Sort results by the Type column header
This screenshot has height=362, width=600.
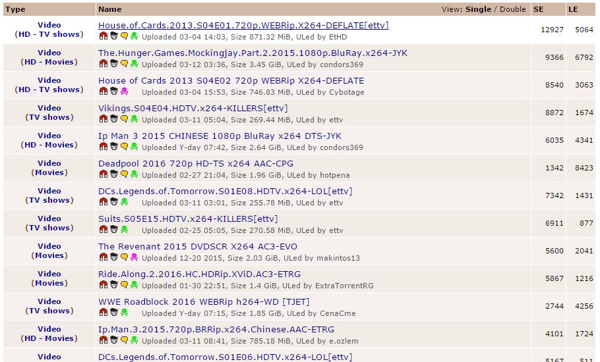coord(15,10)
